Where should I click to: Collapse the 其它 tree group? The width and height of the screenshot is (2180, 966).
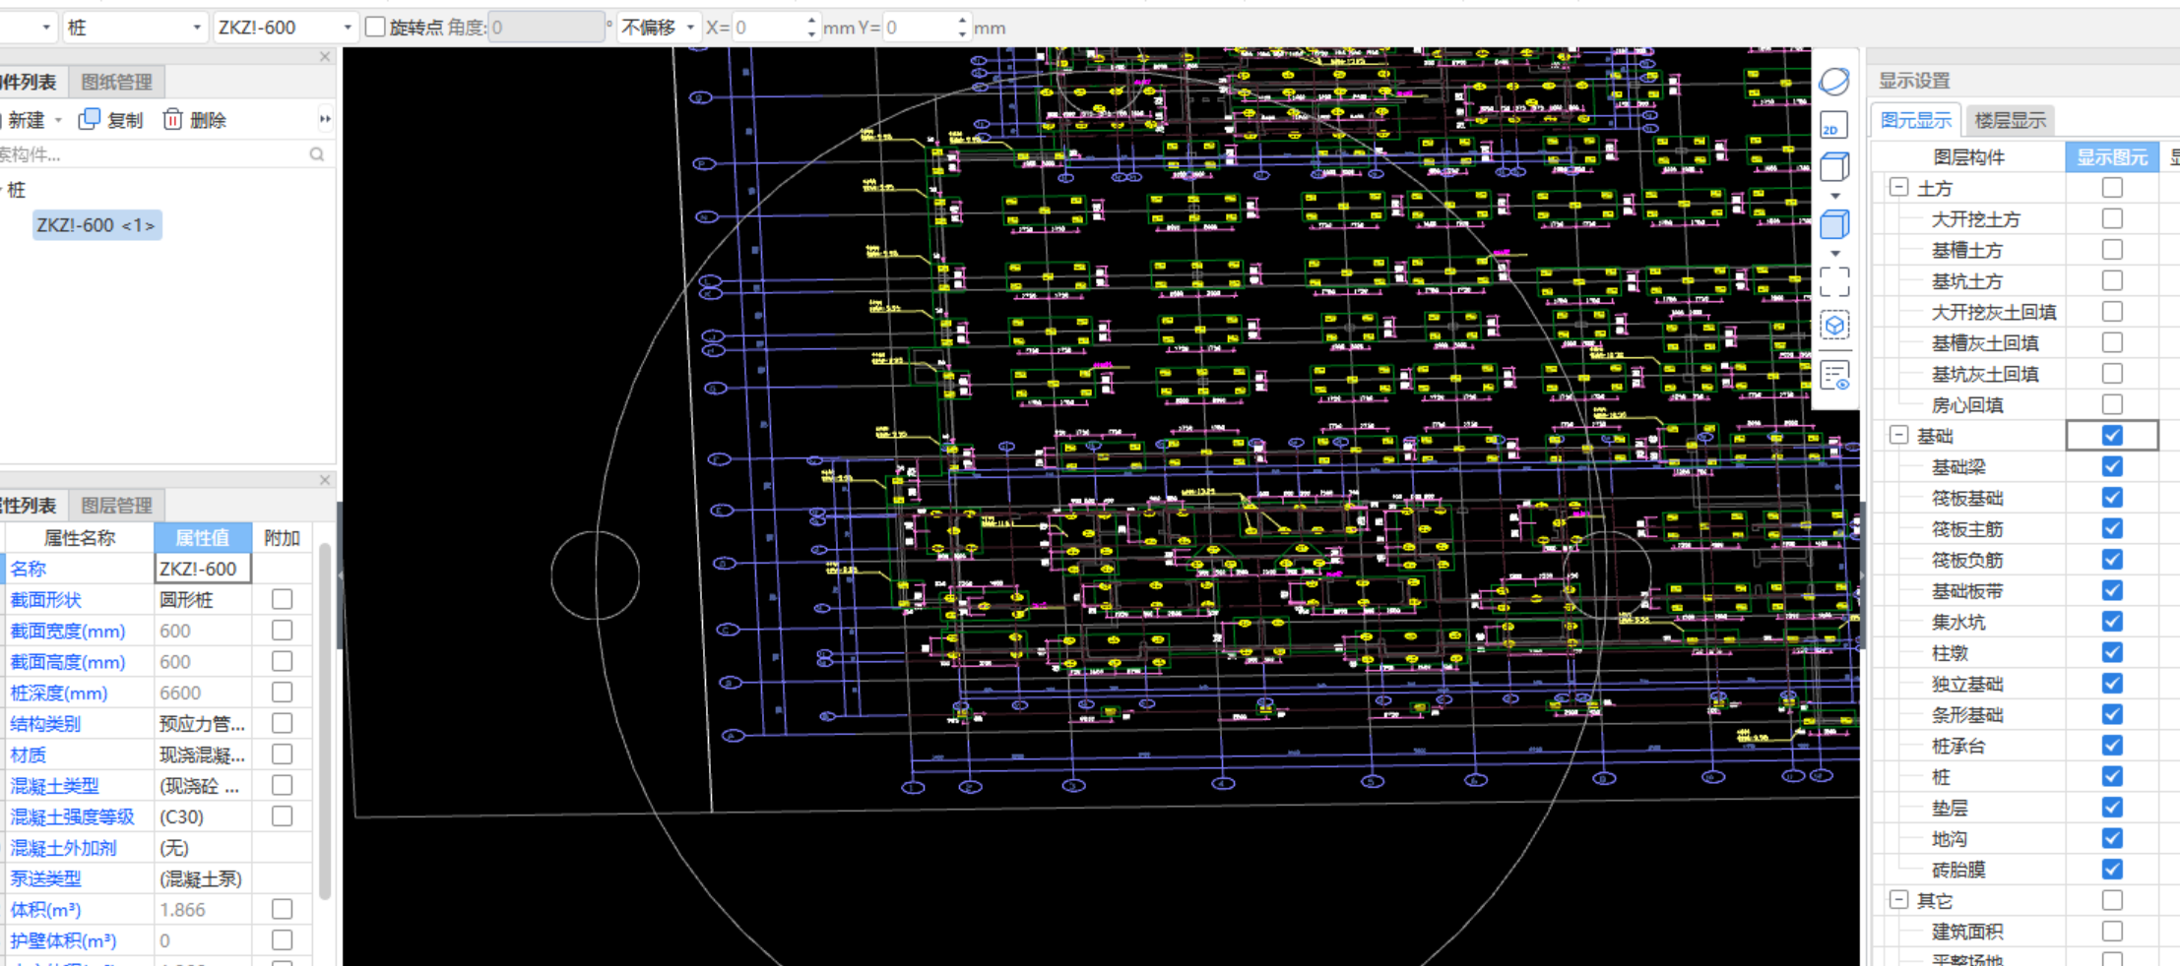pos(1899,900)
